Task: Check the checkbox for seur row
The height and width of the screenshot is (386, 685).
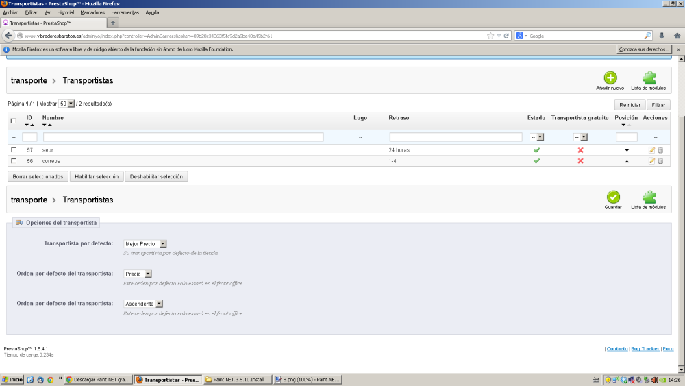Action: [x=14, y=149]
